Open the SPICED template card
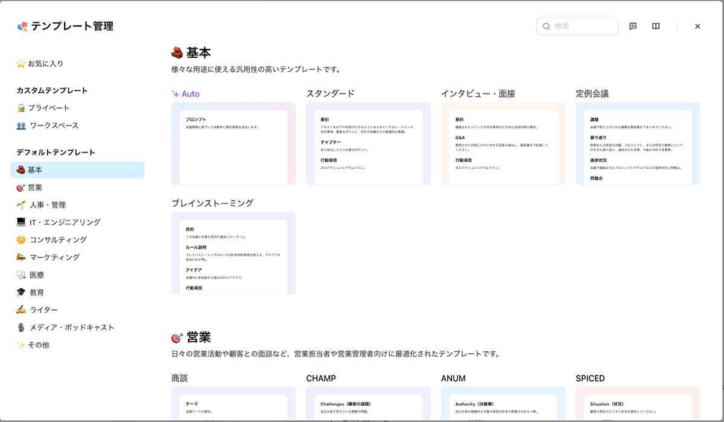The height and width of the screenshot is (422, 724). [x=638, y=404]
